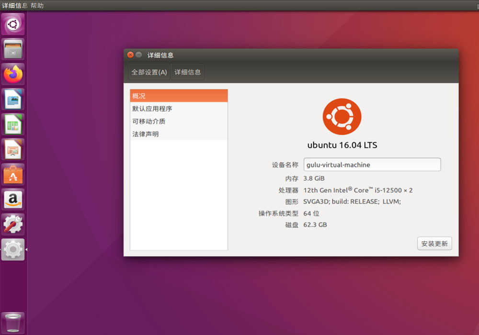Open LibreOffice Calc spreadsheet icon
This screenshot has height=335, width=479.
(13, 124)
